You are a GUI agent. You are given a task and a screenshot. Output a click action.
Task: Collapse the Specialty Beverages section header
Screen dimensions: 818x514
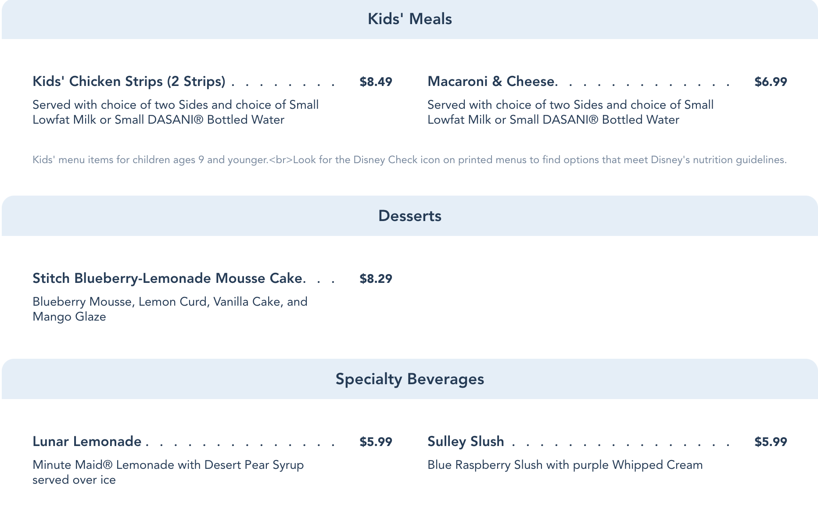point(409,379)
